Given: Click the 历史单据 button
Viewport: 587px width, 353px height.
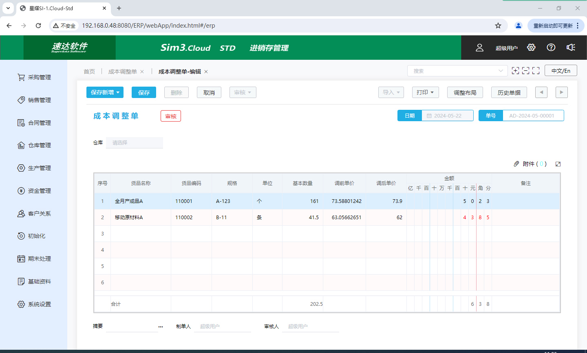Looking at the screenshot, I should point(509,92).
